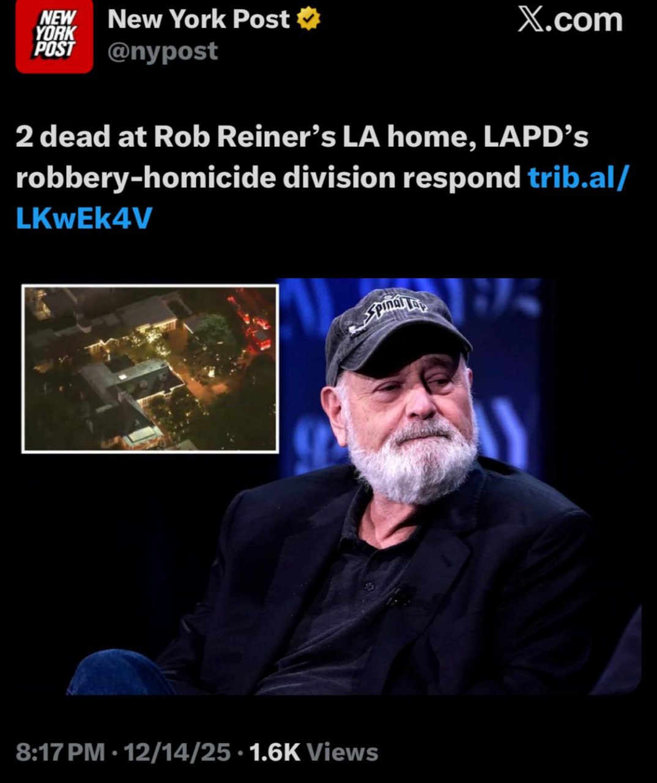
Task: Click the word LAPD's in the post
Action: click(535, 137)
